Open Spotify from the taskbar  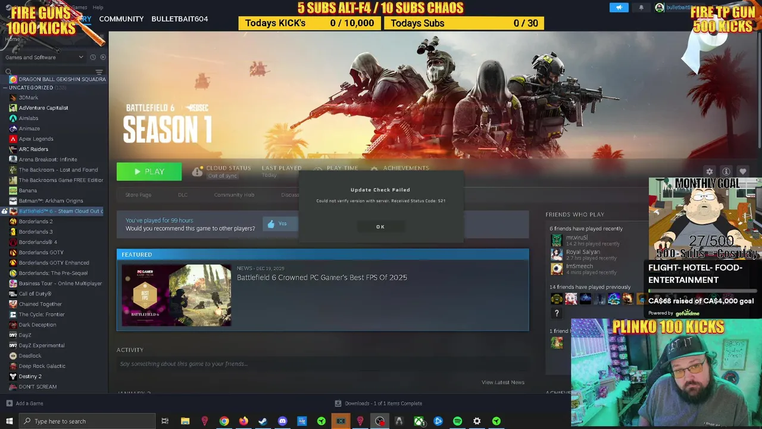(x=457, y=421)
